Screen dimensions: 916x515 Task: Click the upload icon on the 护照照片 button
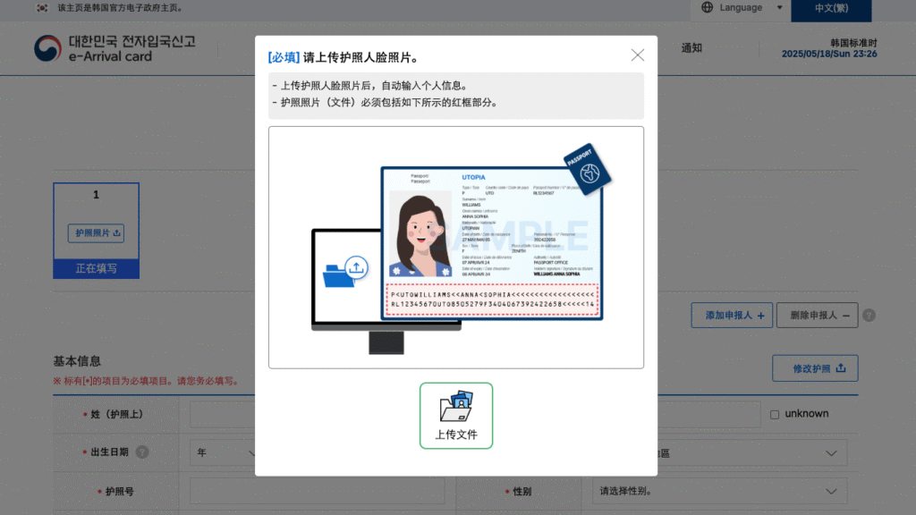click(119, 232)
